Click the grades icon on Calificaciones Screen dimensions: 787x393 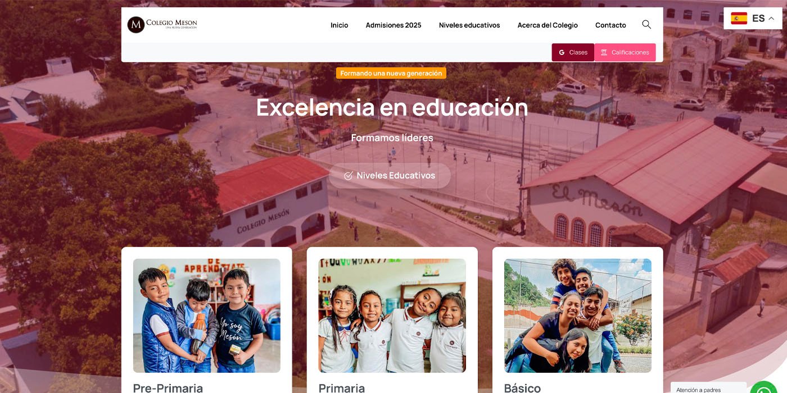[x=604, y=52]
